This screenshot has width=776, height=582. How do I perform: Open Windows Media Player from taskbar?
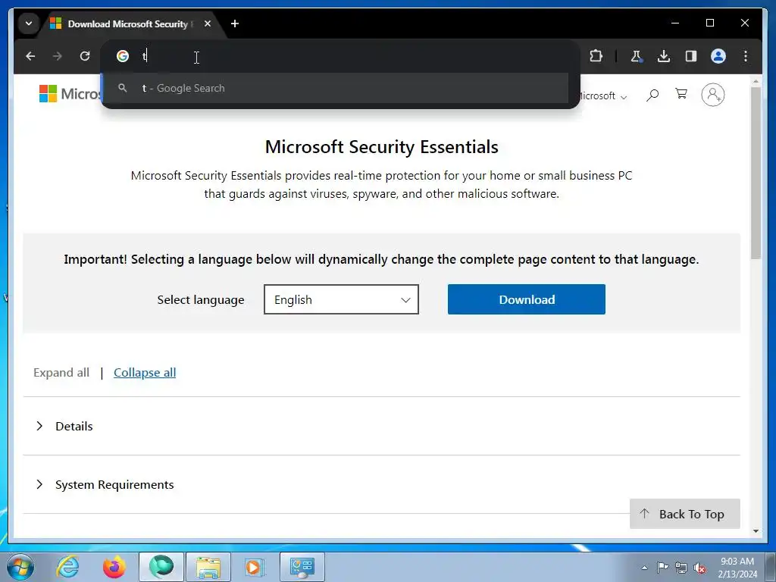tap(255, 567)
